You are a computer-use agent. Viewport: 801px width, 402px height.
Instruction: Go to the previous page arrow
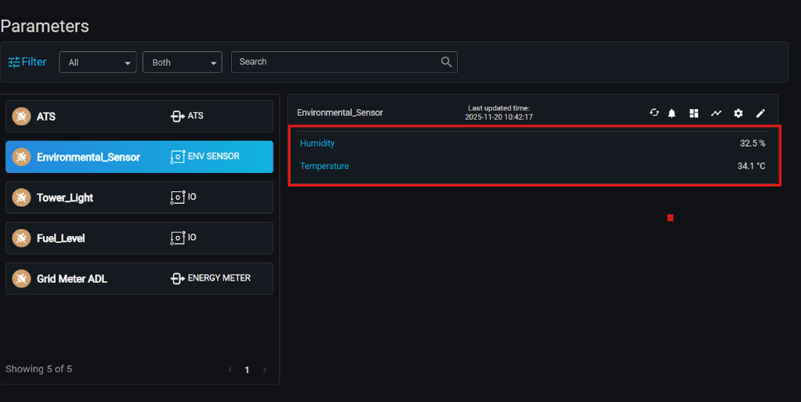pyautogui.click(x=230, y=370)
